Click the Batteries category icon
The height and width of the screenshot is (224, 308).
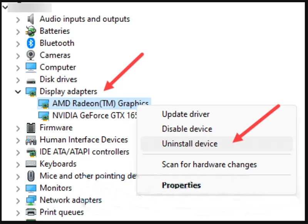tap(31, 31)
